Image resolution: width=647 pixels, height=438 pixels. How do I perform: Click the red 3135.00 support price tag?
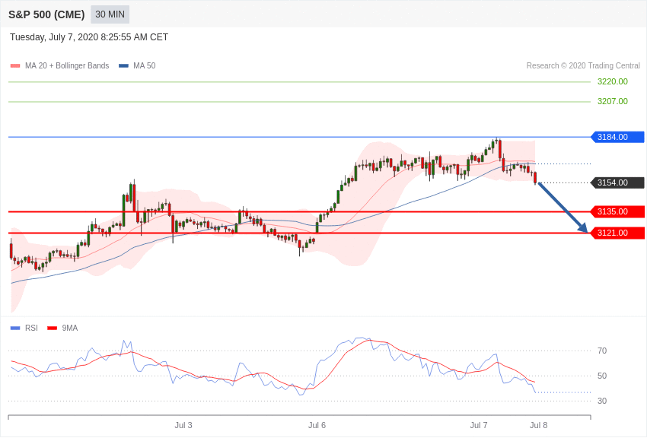pos(617,212)
